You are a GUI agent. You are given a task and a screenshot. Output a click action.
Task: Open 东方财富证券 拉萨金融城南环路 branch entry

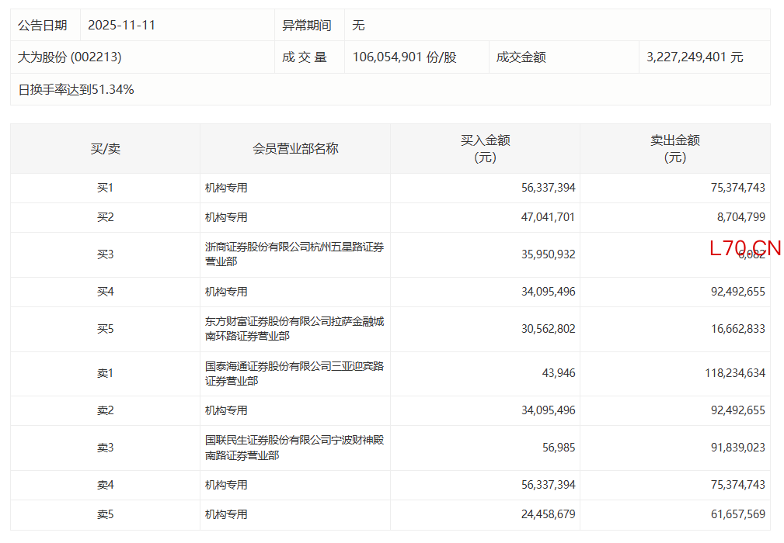tap(294, 329)
